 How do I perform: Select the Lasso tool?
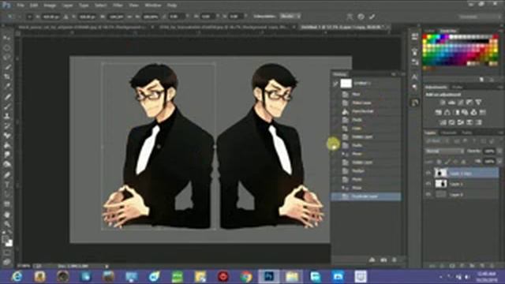tap(7, 58)
